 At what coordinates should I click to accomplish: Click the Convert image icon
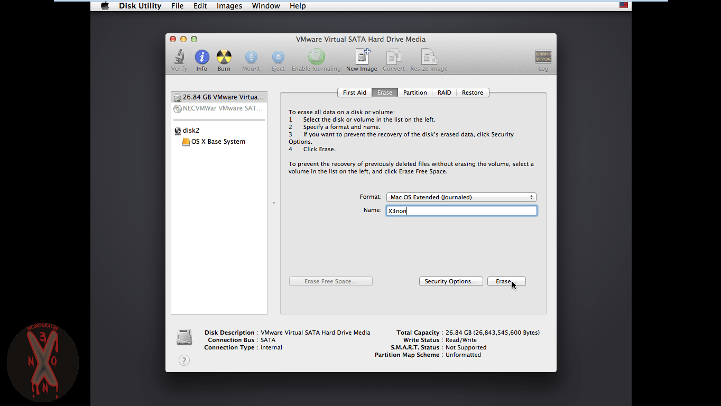point(394,57)
